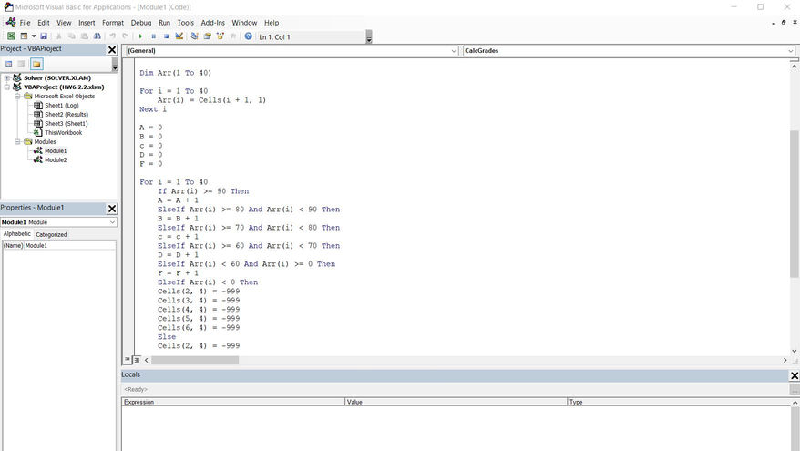The image size is (800, 451).
Task: Click the Paste clipboard icon
Action: [x=84, y=36]
